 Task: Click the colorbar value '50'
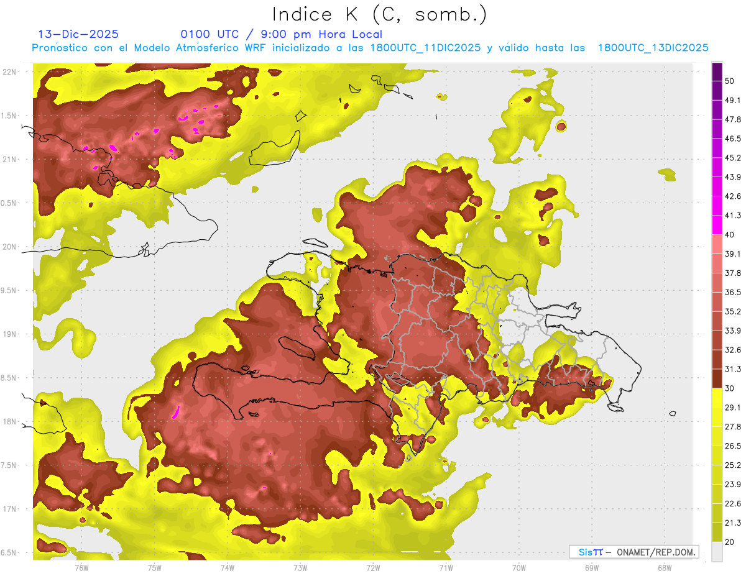[729, 81]
